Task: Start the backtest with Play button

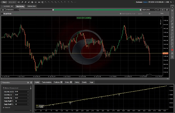Action: (x=158, y=10)
